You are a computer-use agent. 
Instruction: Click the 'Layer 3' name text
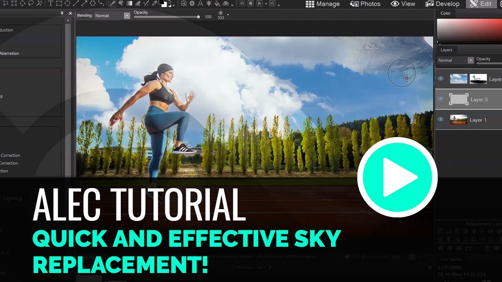pyautogui.click(x=479, y=99)
